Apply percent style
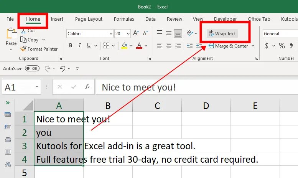 (x=282, y=46)
